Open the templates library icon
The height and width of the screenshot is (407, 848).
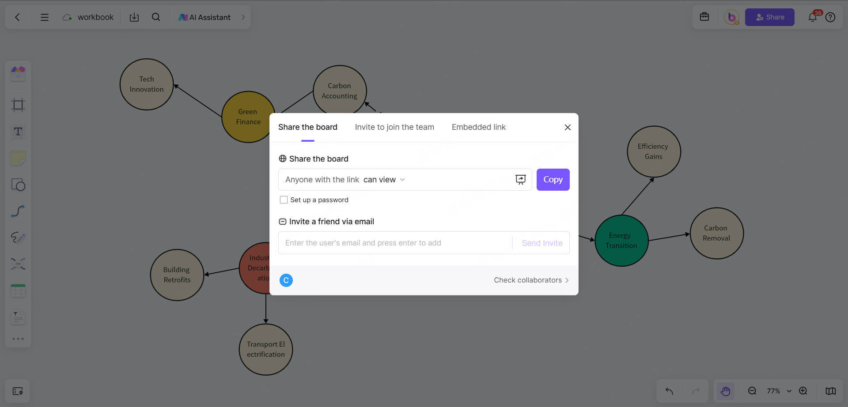click(18, 73)
